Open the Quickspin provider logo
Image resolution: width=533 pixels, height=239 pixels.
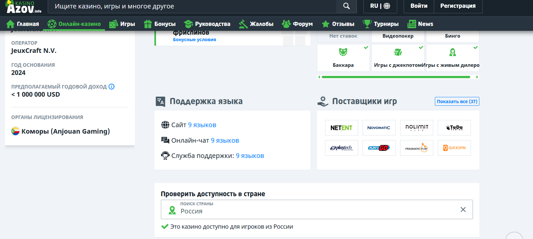tap(454, 148)
